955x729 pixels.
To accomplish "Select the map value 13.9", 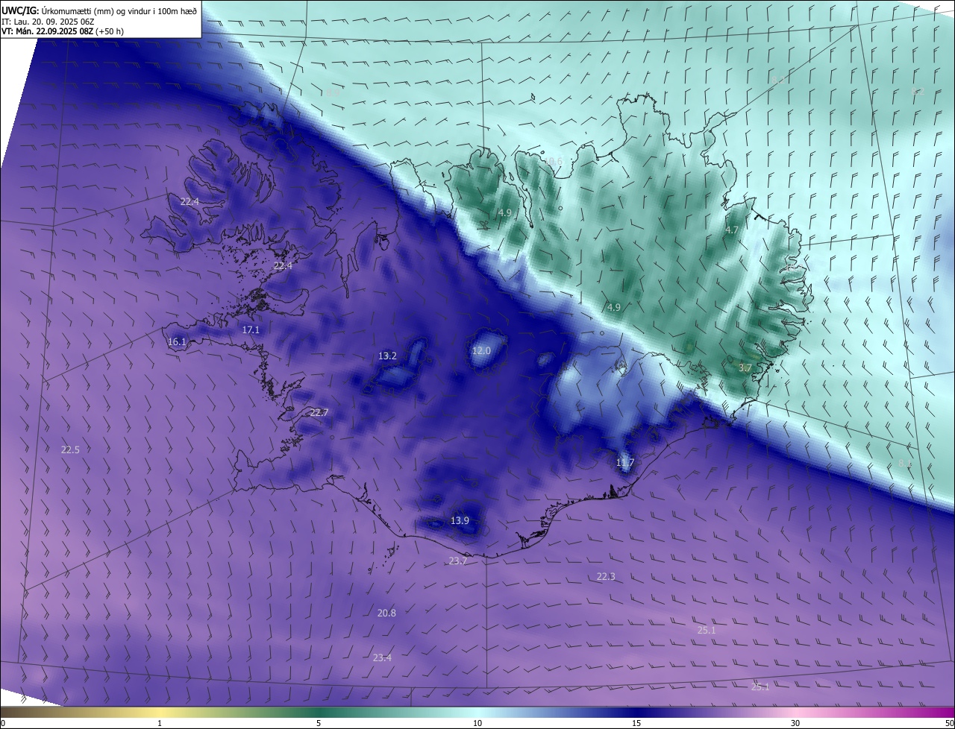I will click(460, 520).
